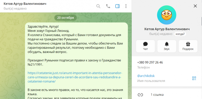Image resolution: width=202 pixels, height=99 pixels.
Task: Click the chat header name Кетов Артур Валентинович
Action: [25, 4]
